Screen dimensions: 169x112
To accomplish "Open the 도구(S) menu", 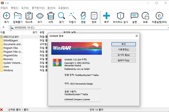I will coord(25,8).
